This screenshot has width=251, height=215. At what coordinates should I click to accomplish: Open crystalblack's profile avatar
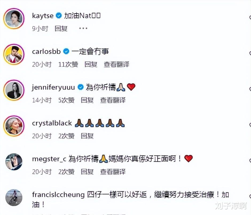pos(14,126)
